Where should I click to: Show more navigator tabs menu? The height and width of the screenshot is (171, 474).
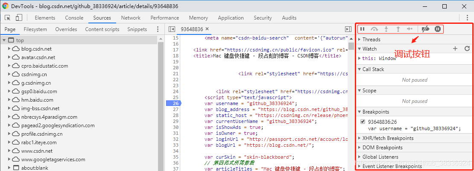(158, 29)
